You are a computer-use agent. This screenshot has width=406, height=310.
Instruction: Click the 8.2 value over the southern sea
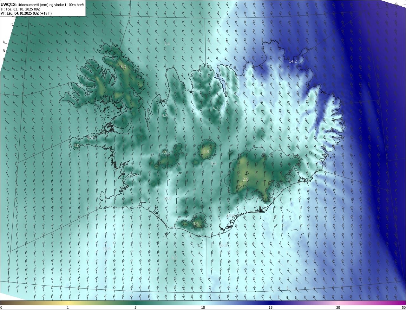(174, 258)
